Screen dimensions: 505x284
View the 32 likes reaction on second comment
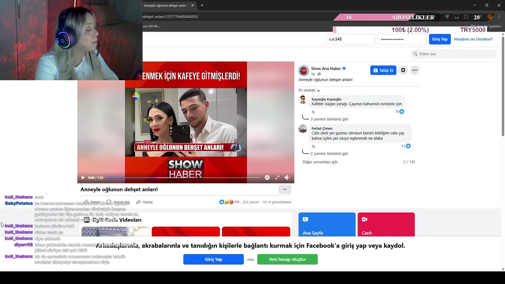click(x=406, y=146)
